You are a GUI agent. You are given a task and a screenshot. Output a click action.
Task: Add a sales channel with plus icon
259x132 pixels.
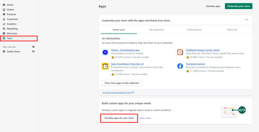pyautogui.click(x=33, y=47)
